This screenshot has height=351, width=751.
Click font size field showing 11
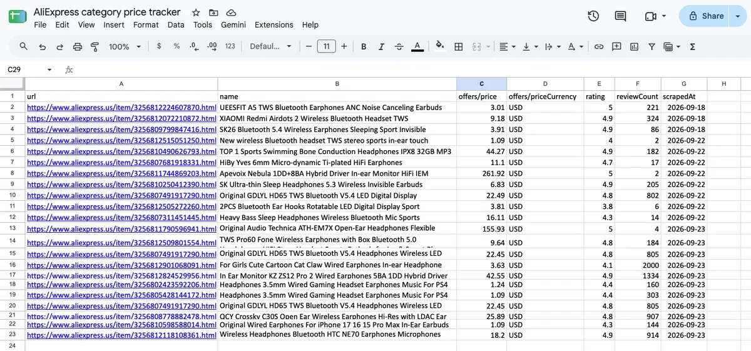(327, 46)
